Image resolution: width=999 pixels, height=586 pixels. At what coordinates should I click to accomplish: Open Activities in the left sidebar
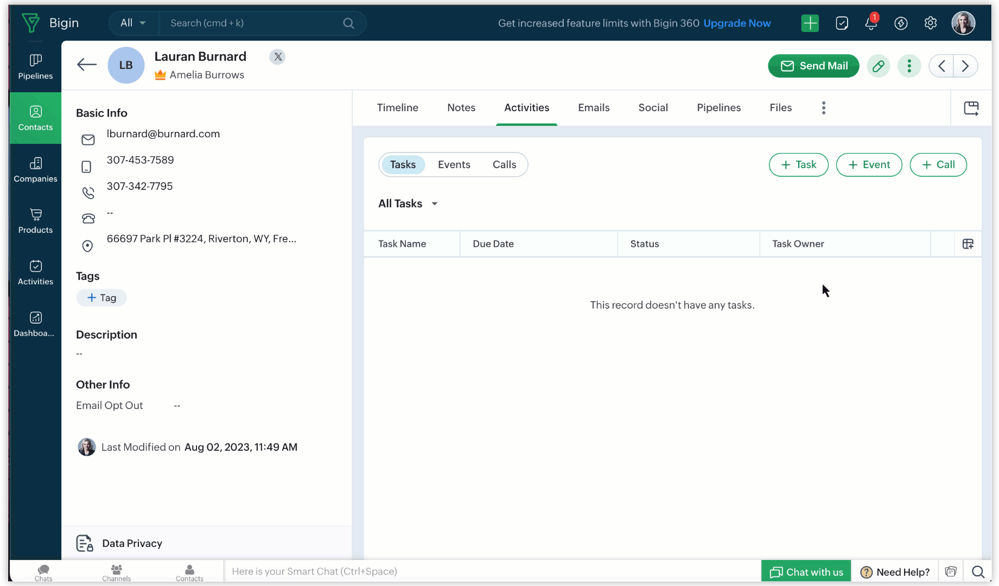pos(35,272)
